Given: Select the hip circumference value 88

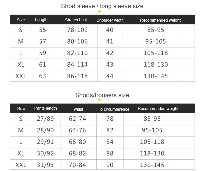Looking at the screenshot, I should (110, 153).
